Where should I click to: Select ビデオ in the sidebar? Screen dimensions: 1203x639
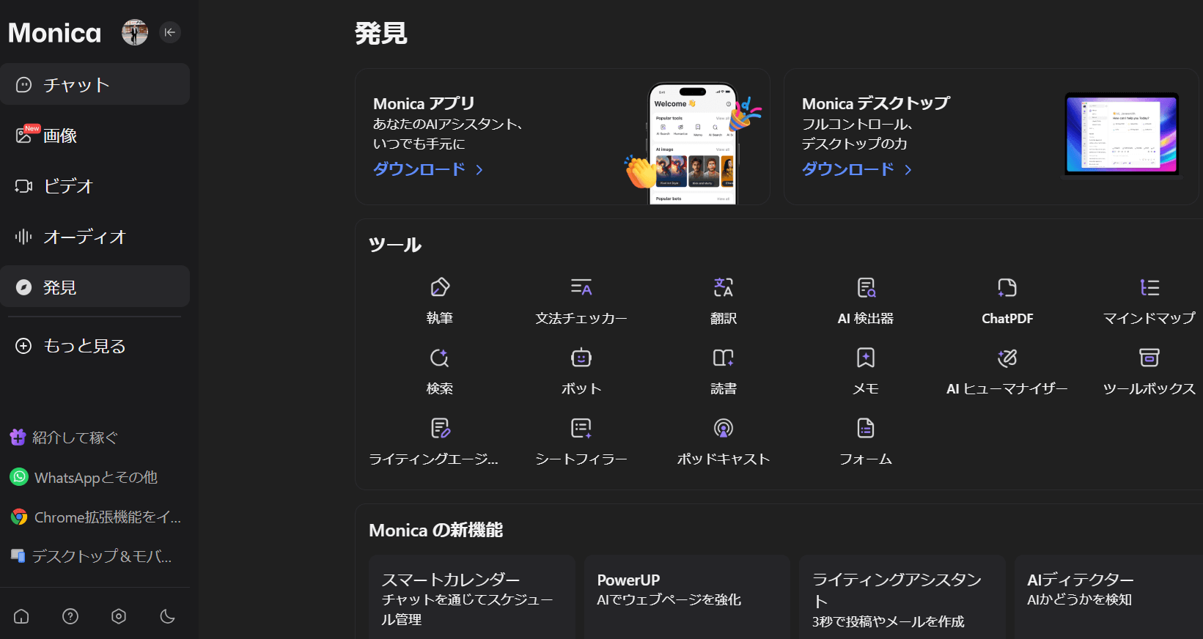point(95,185)
